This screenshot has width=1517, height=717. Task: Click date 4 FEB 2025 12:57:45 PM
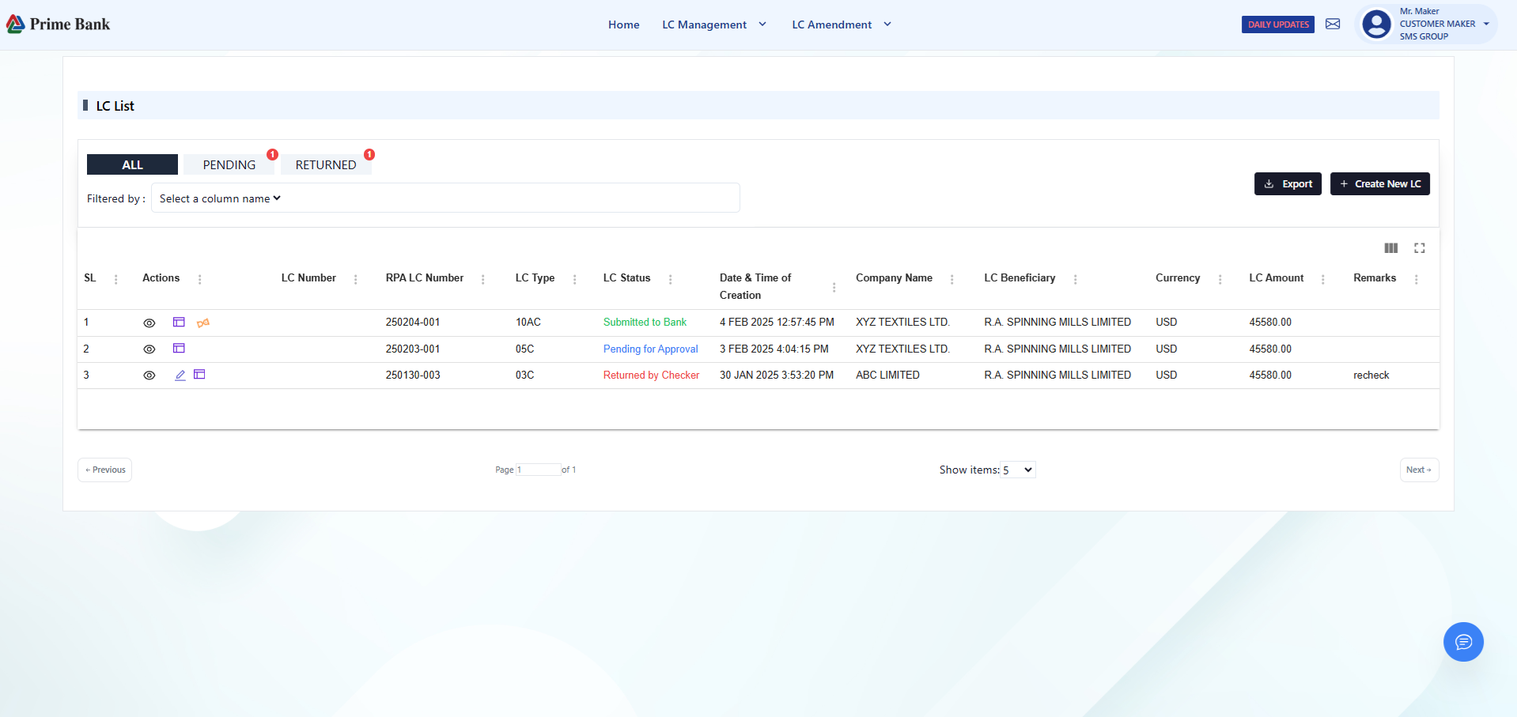777,323
